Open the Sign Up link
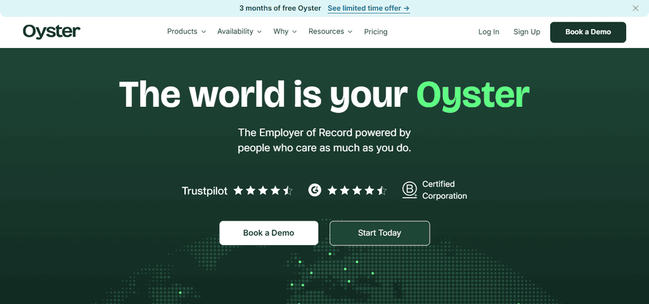Viewport: 649px width, 304px height. coord(527,32)
